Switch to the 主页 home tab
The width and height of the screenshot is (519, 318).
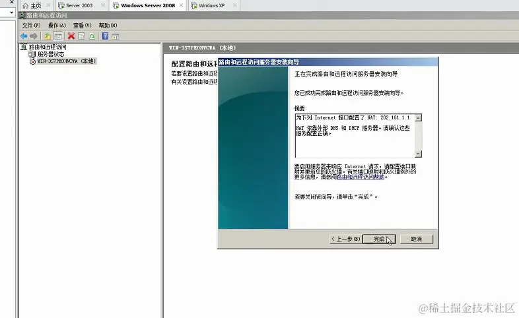click(36, 5)
